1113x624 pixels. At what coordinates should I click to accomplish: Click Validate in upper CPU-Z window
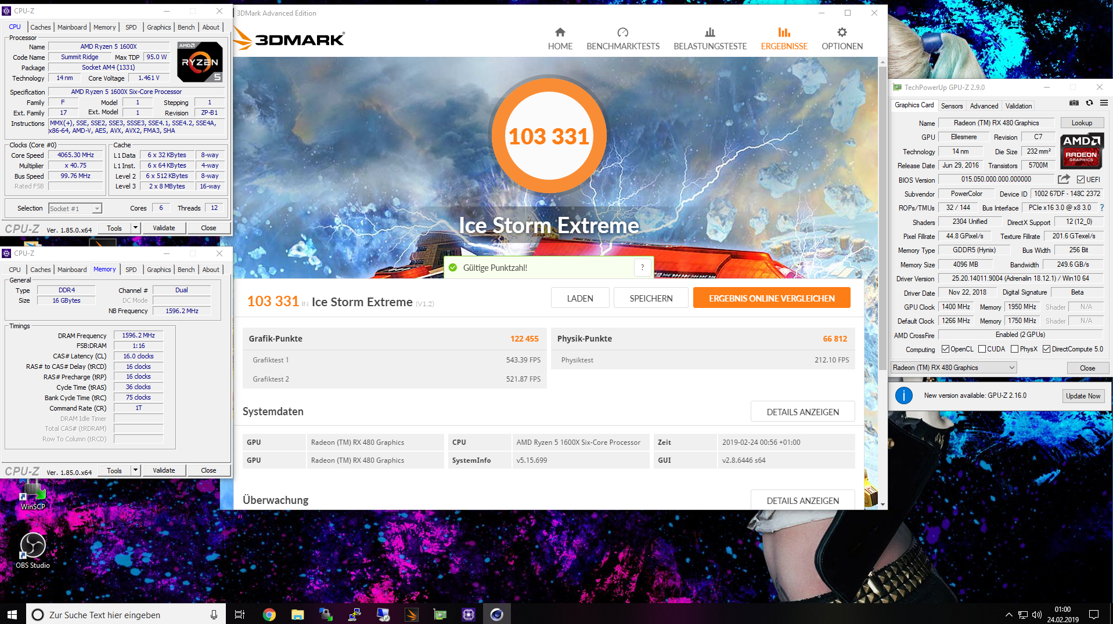point(164,228)
